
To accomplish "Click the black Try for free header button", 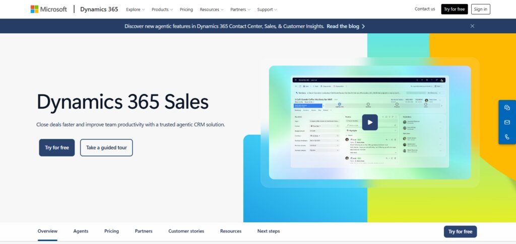I will click(x=454, y=9).
